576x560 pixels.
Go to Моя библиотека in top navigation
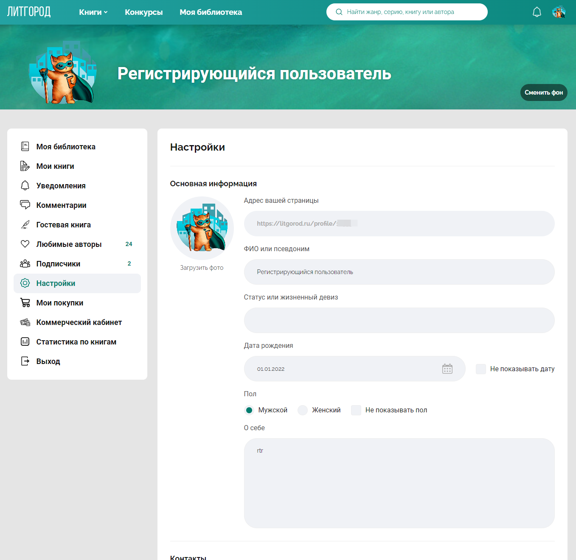(x=211, y=12)
